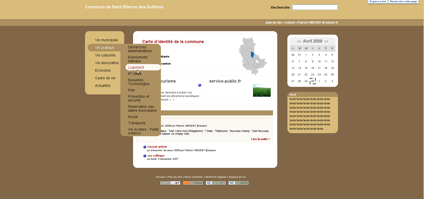Expand the Vie culturelle menu

[105, 55]
